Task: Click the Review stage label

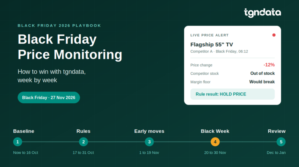Action: click(277, 131)
